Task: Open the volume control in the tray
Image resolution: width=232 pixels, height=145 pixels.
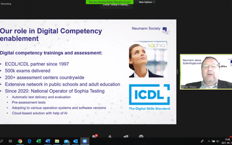Action: tap(218, 141)
